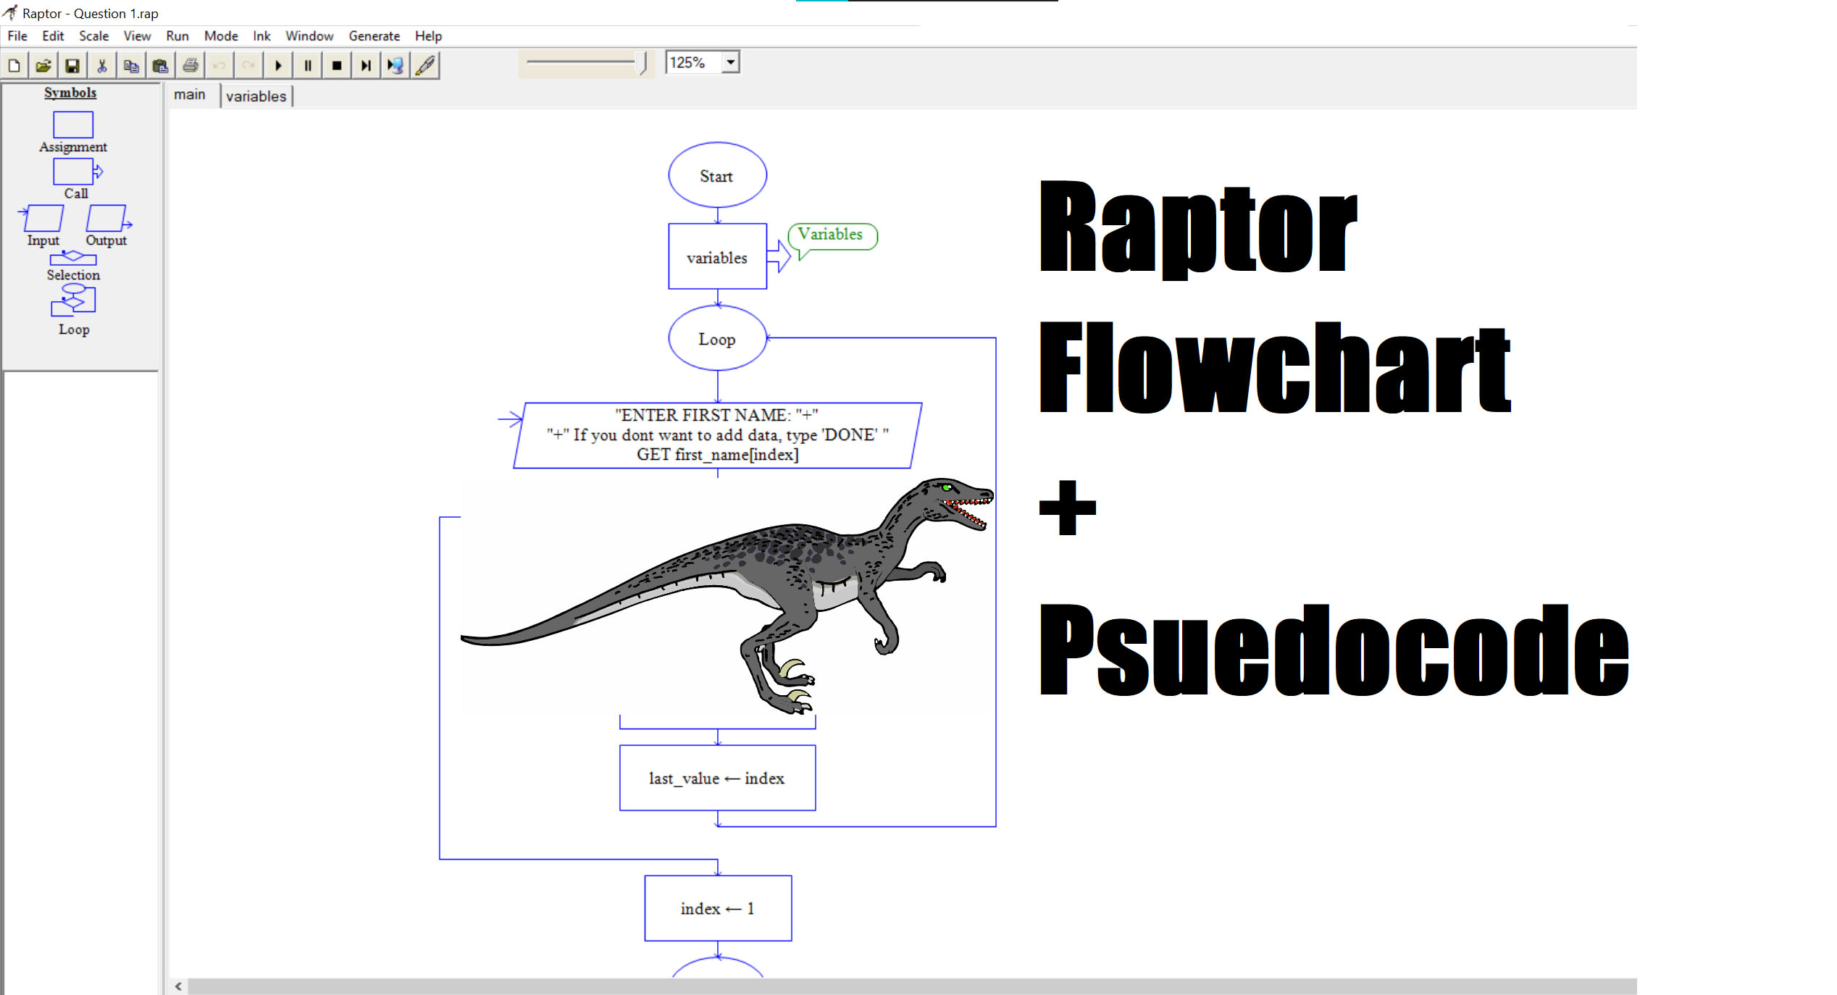Select the Output symbol in the Symbols panel
Screen dimensions: 1837x995
pos(106,219)
